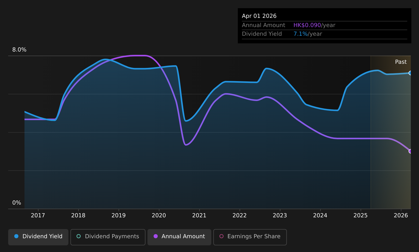Click the pink Earnings Per Share circle
The height and width of the screenshot is (252, 419).
coord(221,236)
